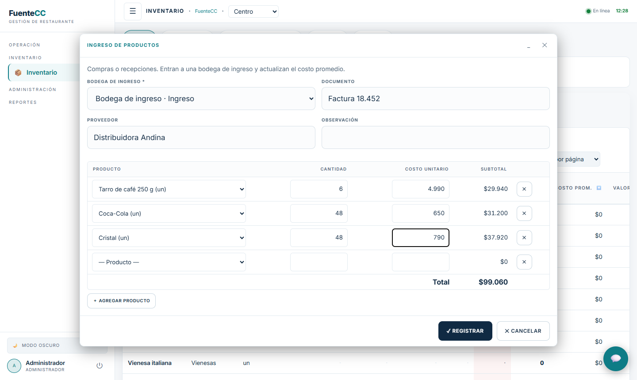This screenshot has width=637, height=380.
Task: Choose a product in the empty Producto dropdown
Action: coord(169,262)
